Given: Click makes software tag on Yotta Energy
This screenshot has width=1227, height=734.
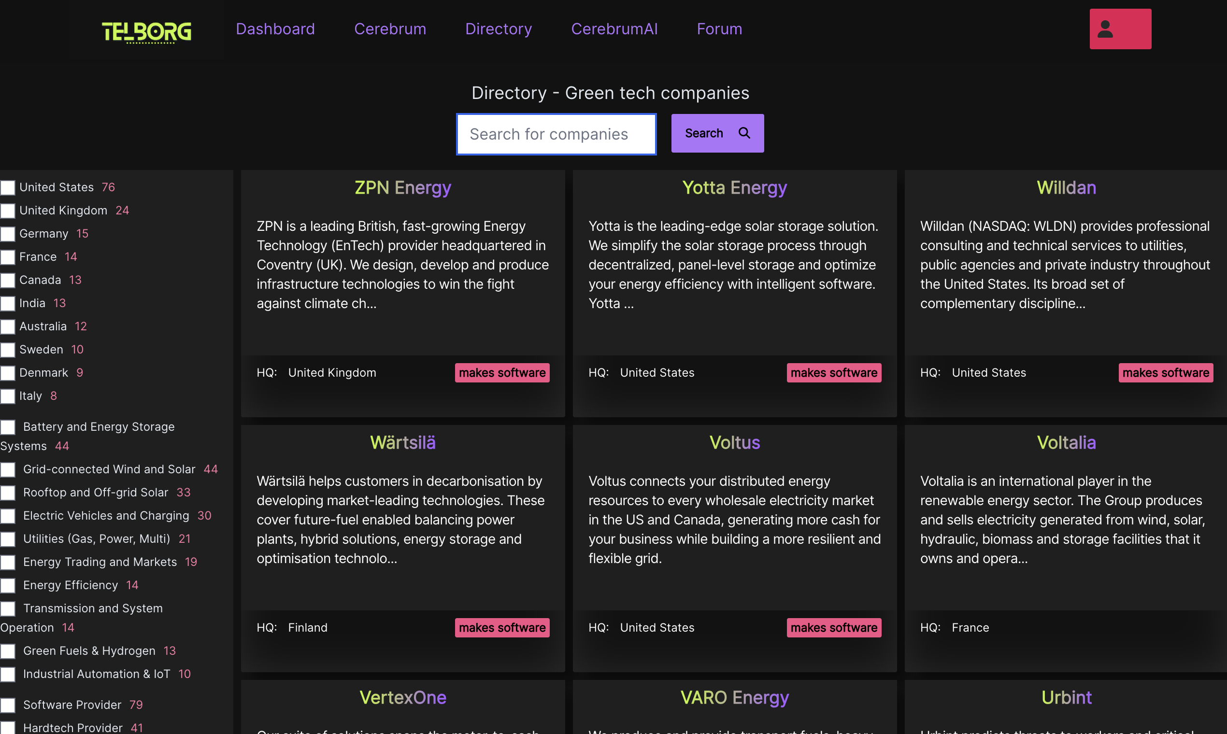Looking at the screenshot, I should click(x=834, y=373).
